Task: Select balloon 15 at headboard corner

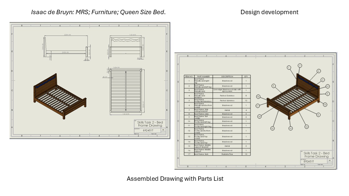Action: (x=325, y=105)
